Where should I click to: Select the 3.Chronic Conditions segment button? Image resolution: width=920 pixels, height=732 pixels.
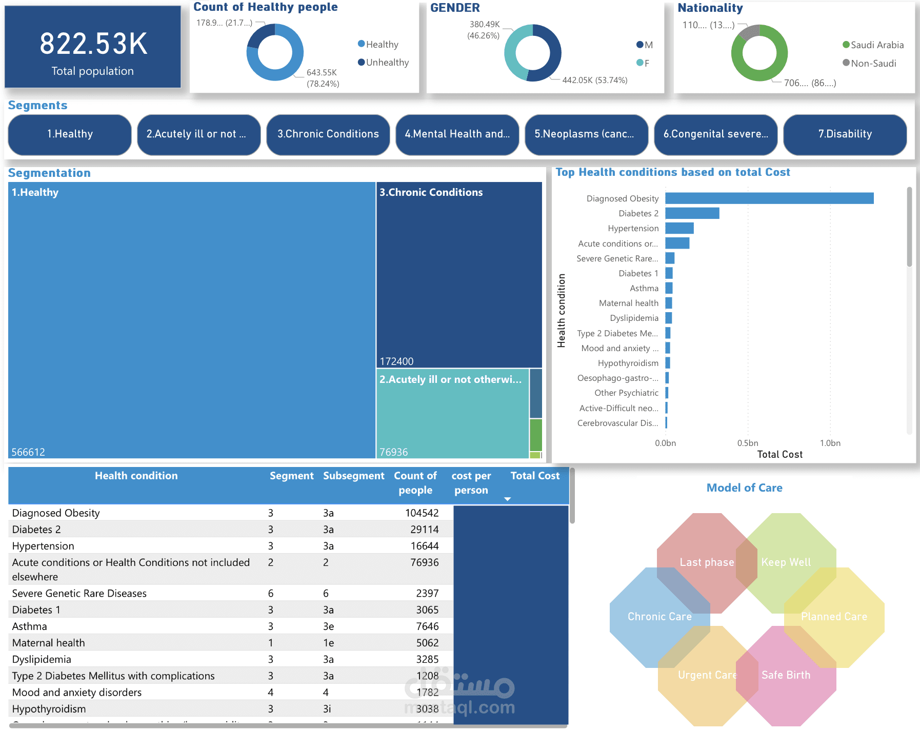click(328, 134)
